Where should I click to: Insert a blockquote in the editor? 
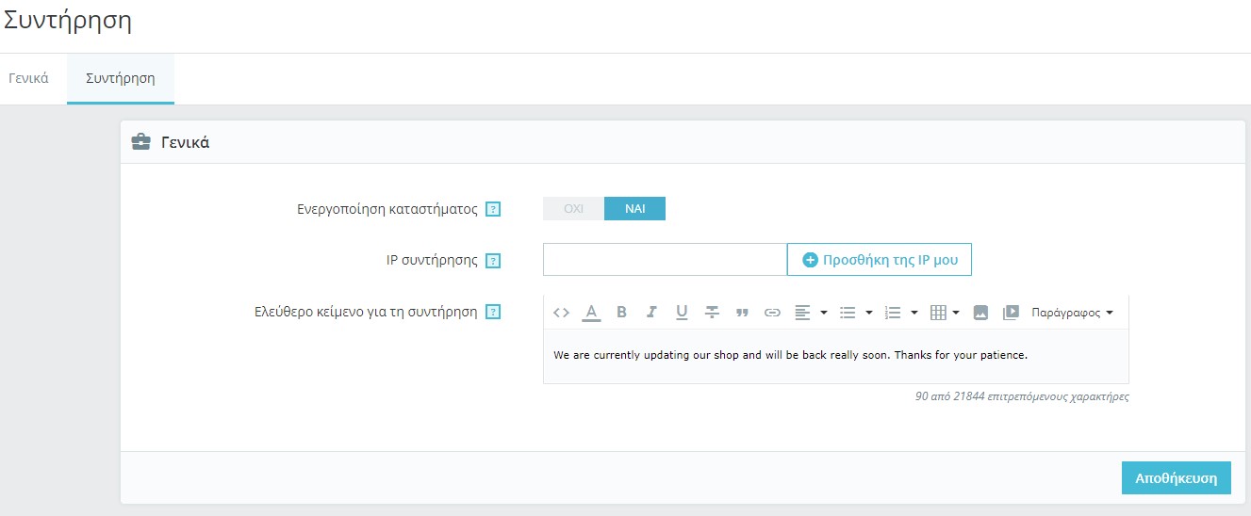click(742, 313)
